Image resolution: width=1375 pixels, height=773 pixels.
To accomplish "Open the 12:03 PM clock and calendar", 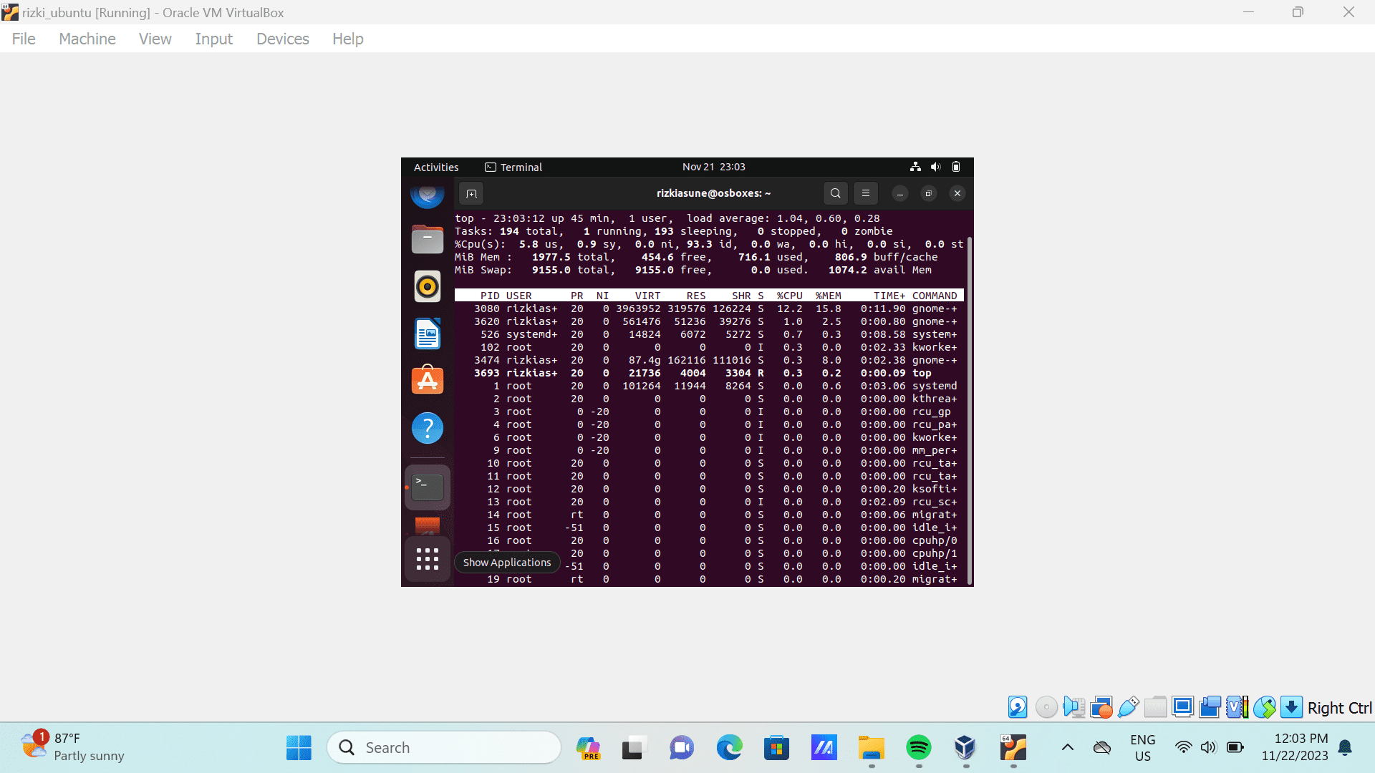I will (x=1295, y=747).
